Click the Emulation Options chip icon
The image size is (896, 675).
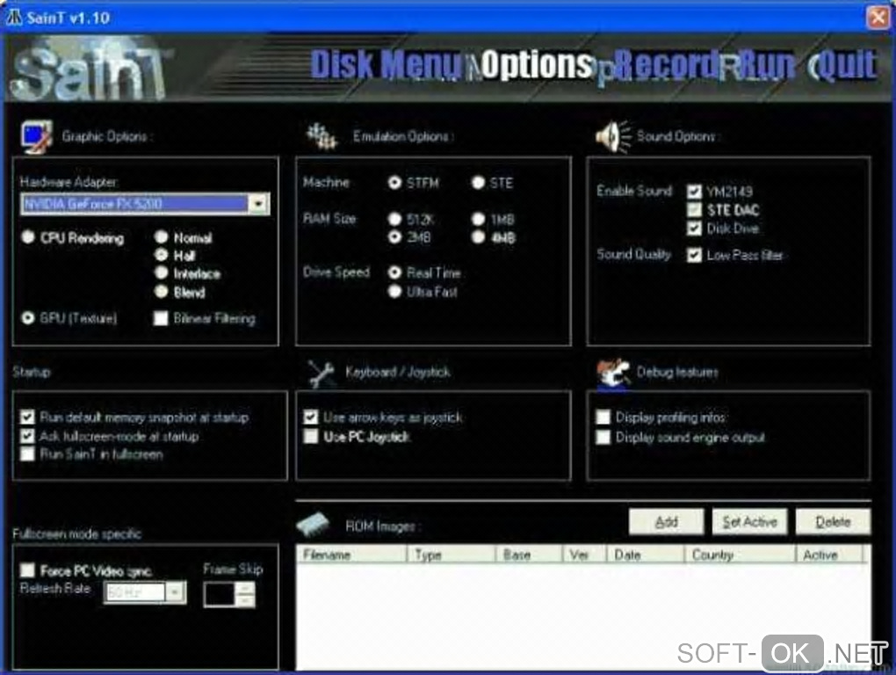(322, 136)
